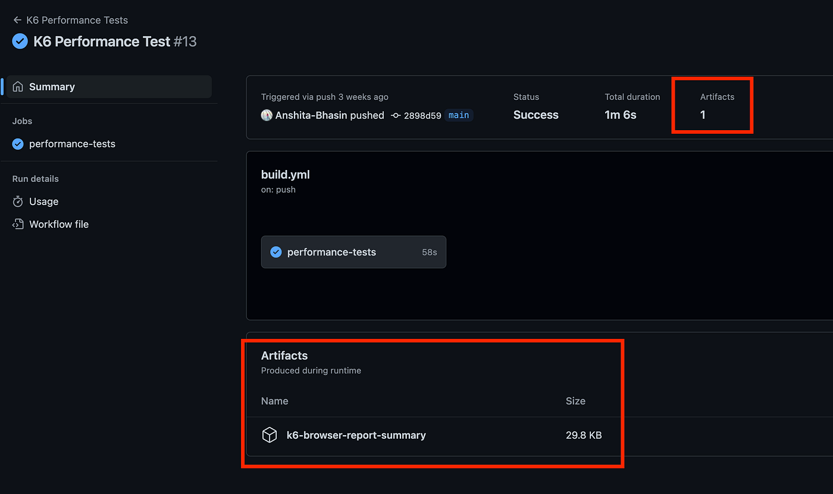Image resolution: width=833 pixels, height=494 pixels.
Task: Open commit 2898d59
Action: 422,115
